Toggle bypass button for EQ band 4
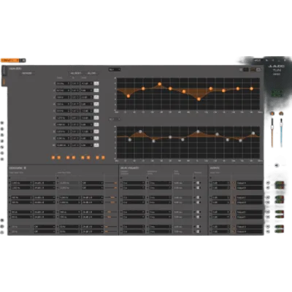292x292 pixels. (x=96, y=104)
